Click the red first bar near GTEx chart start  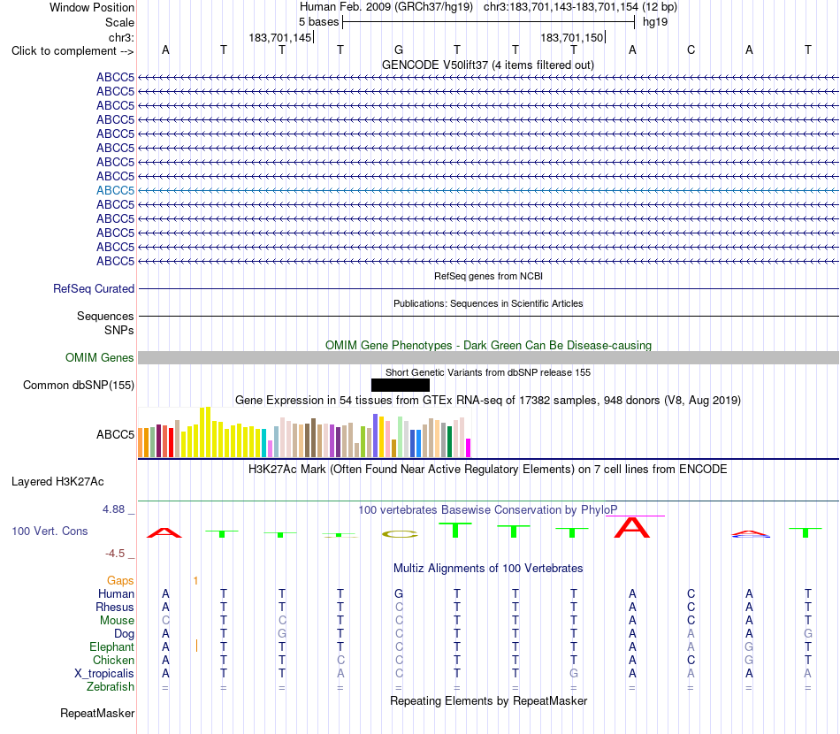[172, 442]
